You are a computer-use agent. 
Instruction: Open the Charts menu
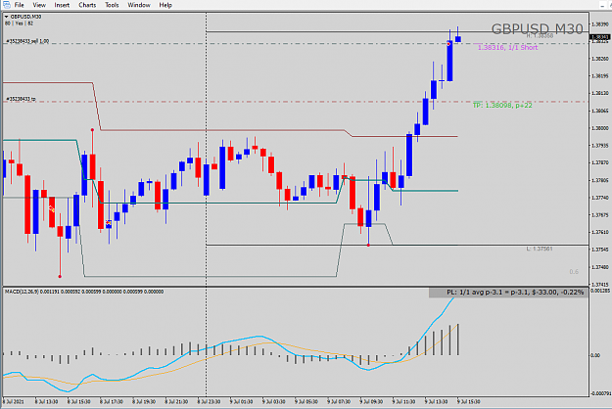[x=87, y=5]
